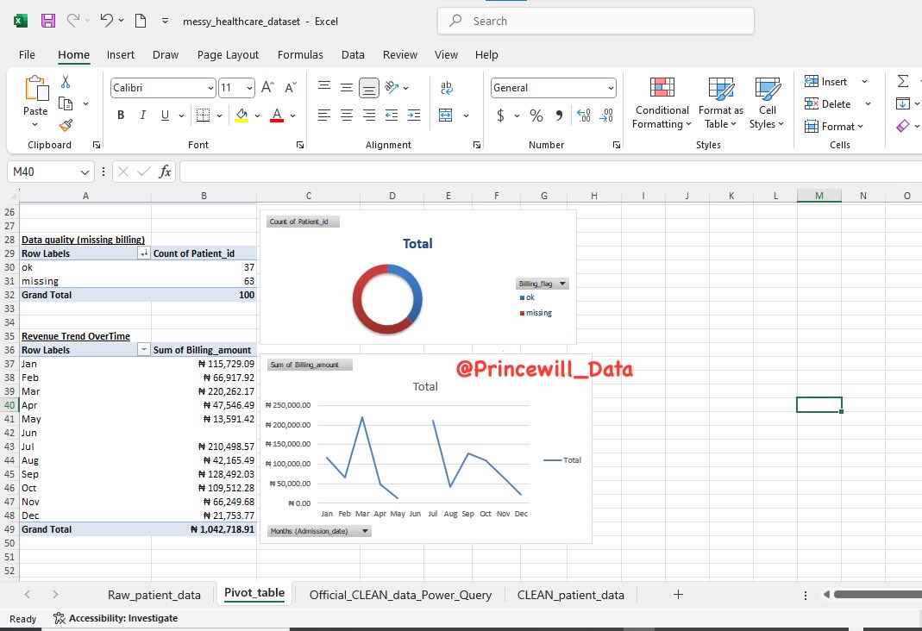Open Row Labels filter in cell A36

point(143,350)
